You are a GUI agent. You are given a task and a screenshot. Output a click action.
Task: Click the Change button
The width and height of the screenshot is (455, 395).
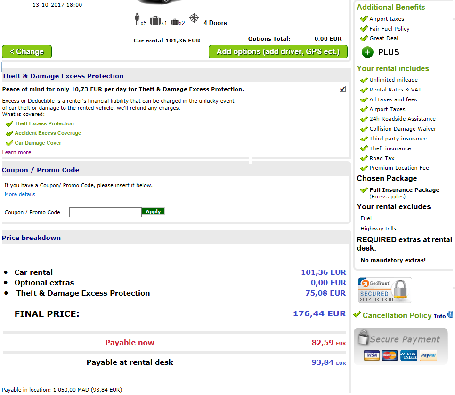27,52
